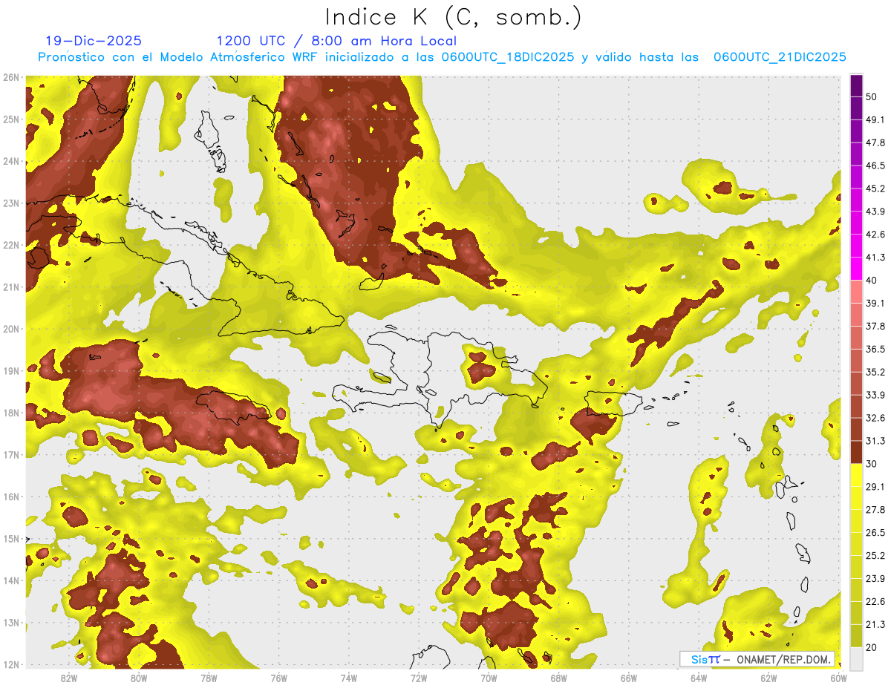
Task: Click the '80W' longitude label
Action: (x=139, y=678)
